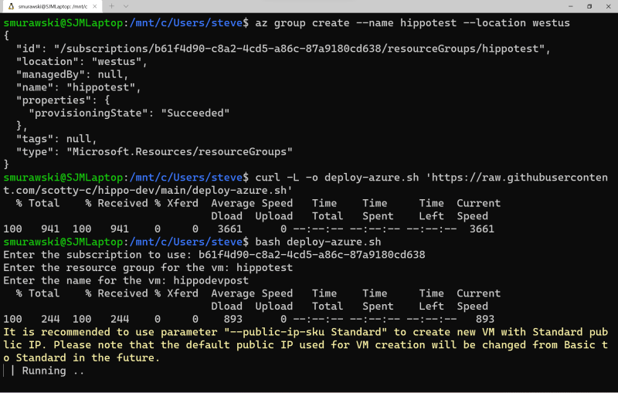The image size is (618, 393).
Task: Click the second "% Received % Xferd" header
Action: tap(141, 293)
